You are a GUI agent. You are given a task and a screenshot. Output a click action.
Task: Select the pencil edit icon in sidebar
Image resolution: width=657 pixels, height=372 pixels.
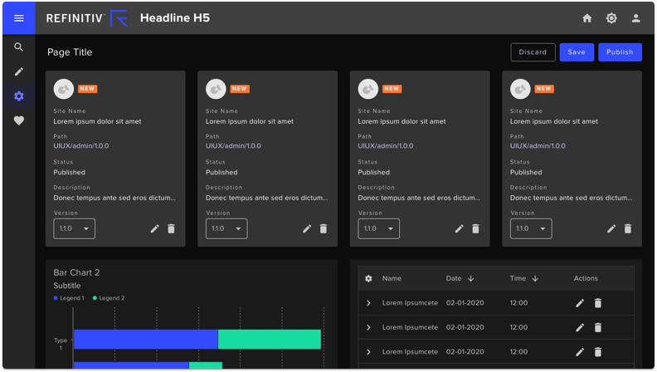coord(19,71)
